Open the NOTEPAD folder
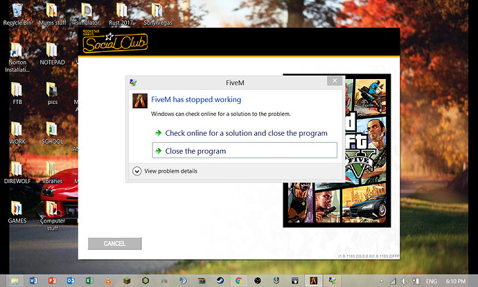This screenshot has height=287, width=478. coord(52,53)
